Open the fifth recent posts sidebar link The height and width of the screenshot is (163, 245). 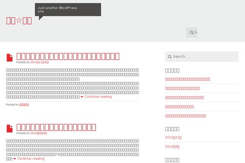pos(185,116)
